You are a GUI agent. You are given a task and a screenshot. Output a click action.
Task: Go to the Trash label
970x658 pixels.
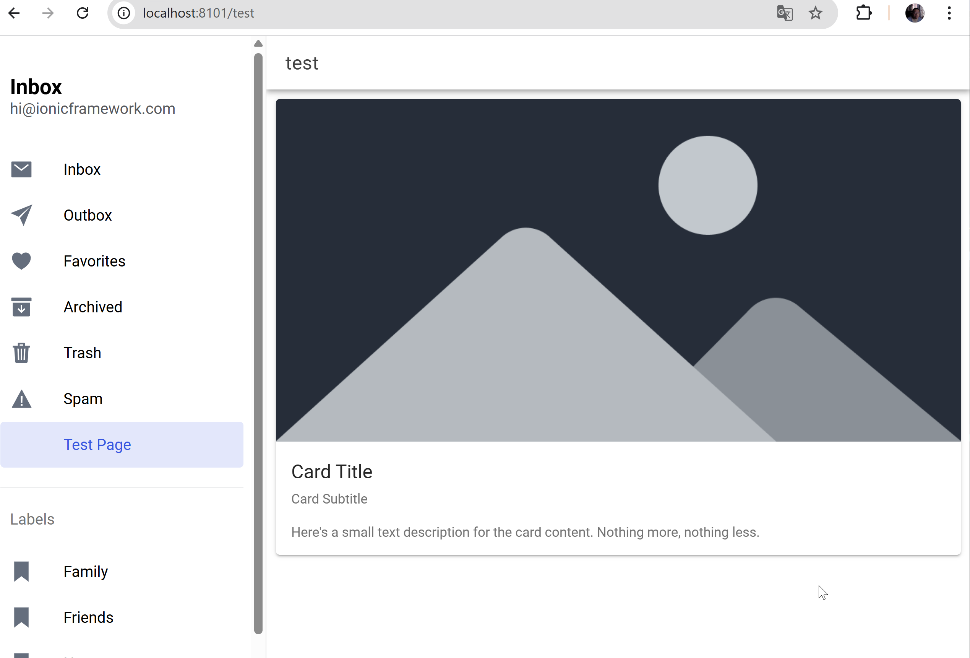point(82,353)
